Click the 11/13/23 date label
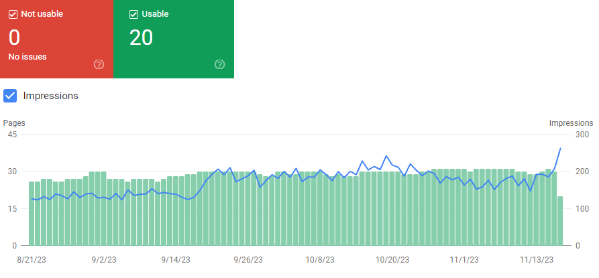 537,260
